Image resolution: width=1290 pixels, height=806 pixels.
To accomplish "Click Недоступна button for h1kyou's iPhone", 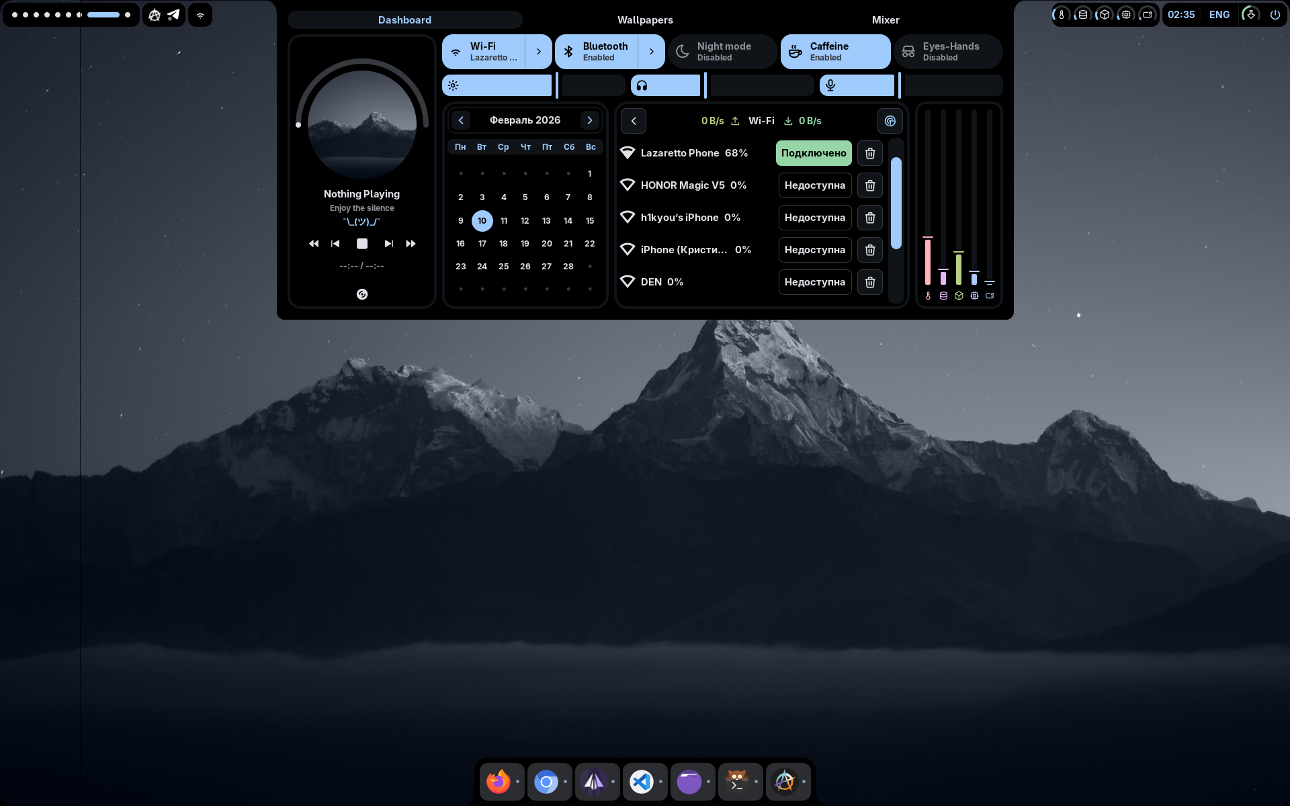I will pyautogui.click(x=814, y=218).
